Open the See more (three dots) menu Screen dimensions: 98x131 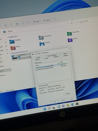coord(55,19)
